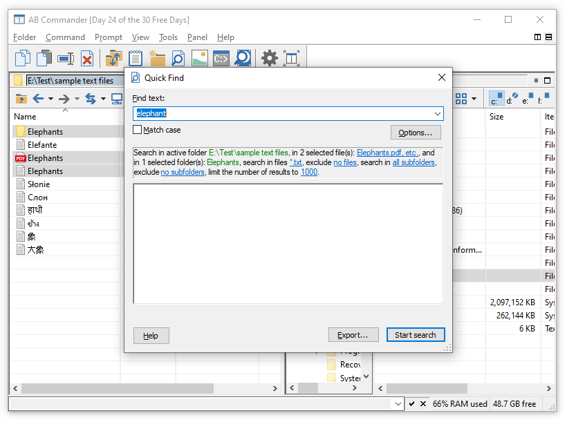Open the Notepad editor toolbar icon
The height and width of the screenshot is (422, 567).
(x=136, y=58)
